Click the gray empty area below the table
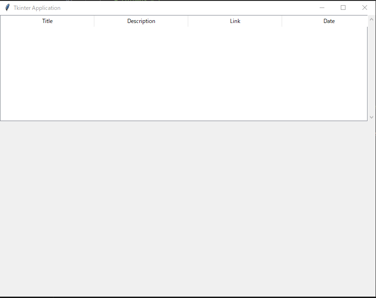 (x=188, y=206)
